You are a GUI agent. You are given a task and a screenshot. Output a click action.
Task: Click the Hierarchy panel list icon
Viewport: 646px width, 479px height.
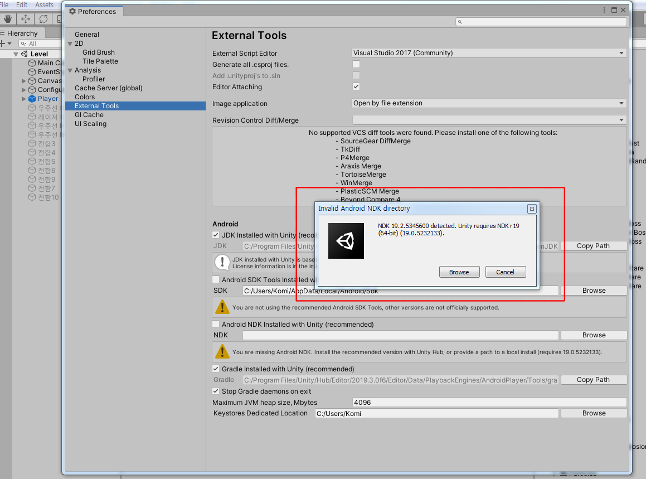[x=2, y=33]
